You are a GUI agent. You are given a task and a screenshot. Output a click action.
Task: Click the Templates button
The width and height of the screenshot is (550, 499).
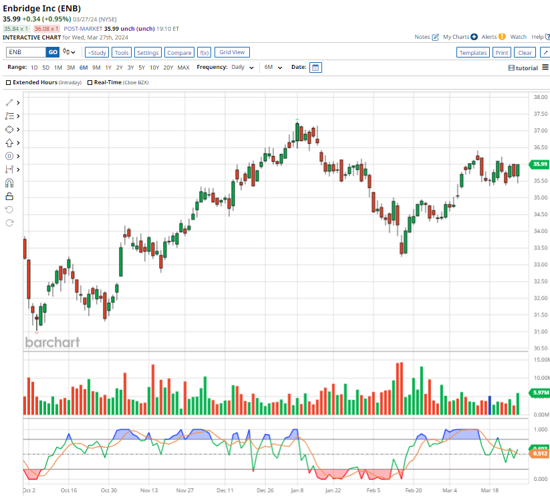tap(473, 52)
